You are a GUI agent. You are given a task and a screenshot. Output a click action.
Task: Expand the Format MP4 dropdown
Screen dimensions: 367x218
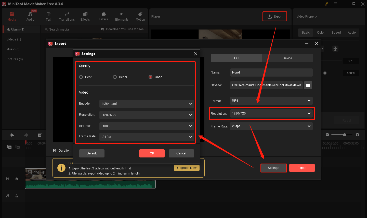tap(271, 101)
